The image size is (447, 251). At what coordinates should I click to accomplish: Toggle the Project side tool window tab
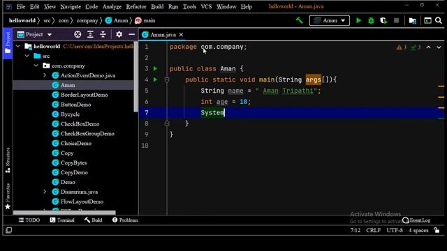pyautogui.click(x=8, y=43)
